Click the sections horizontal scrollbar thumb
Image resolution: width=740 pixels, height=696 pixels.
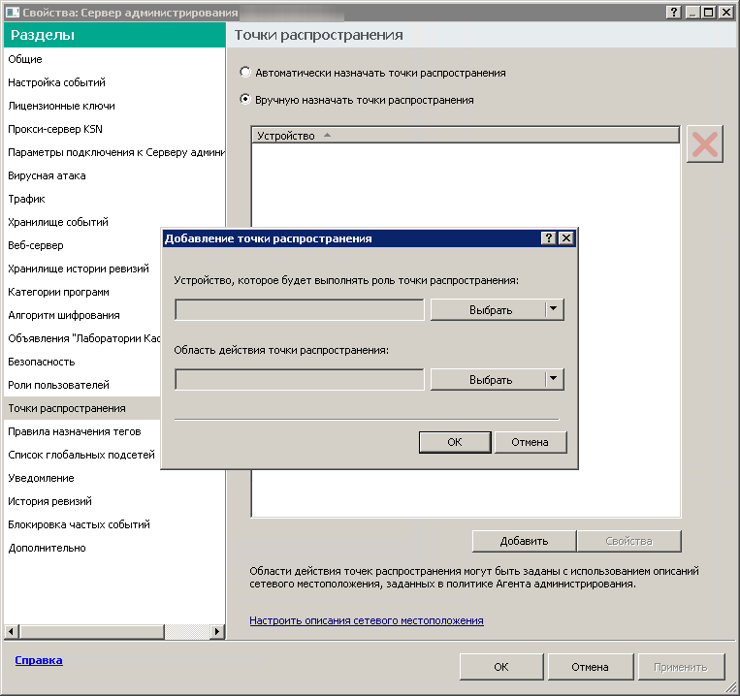coord(91,631)
